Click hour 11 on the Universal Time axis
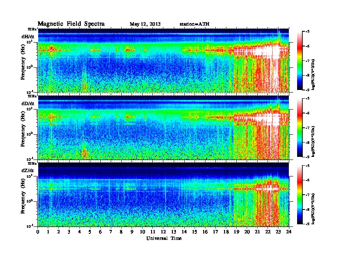Viewport: 344px width, 266px height. click(x=153, y=232)
